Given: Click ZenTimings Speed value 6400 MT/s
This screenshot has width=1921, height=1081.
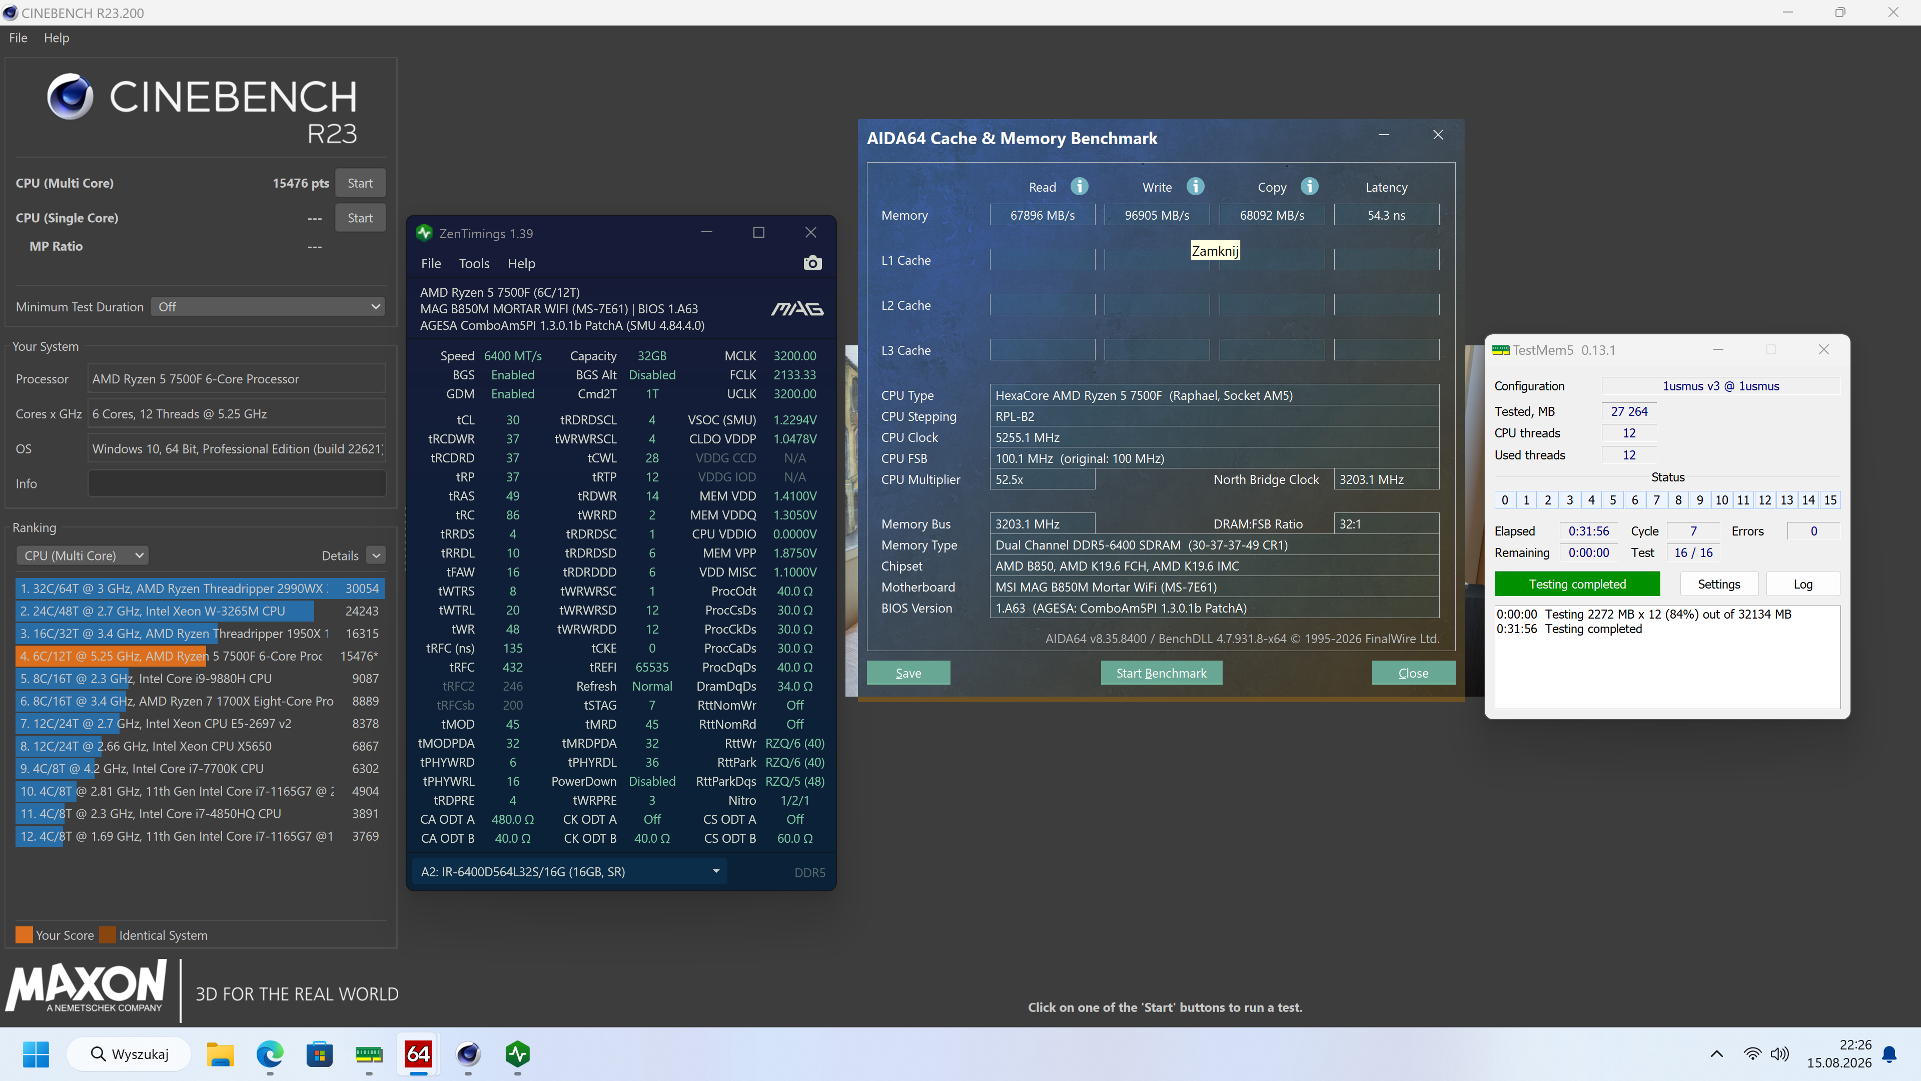Looking at the screenshot, I should click(x=513, y=356).
